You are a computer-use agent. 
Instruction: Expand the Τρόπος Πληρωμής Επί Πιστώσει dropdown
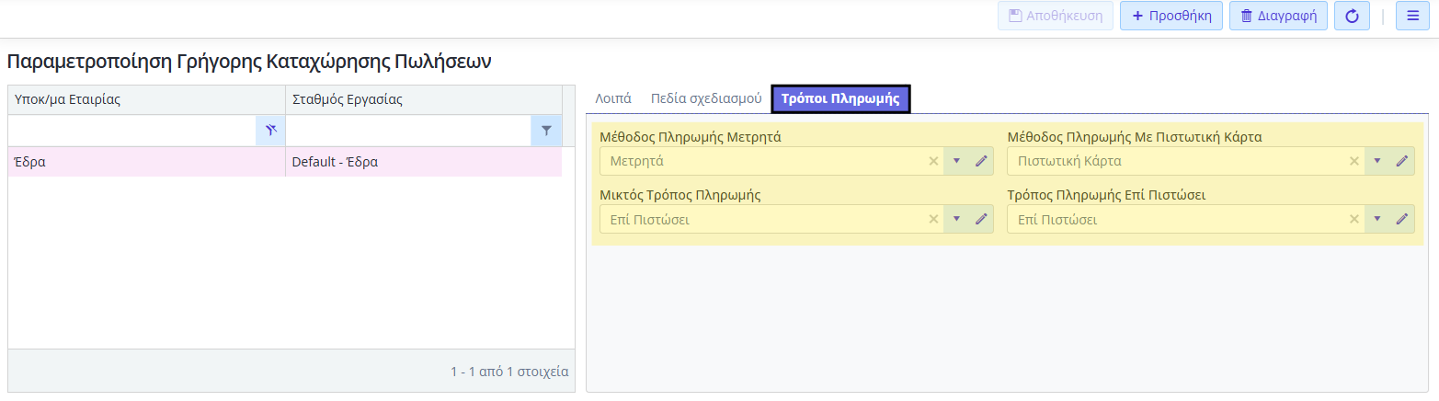click(x=1377, y=219)
